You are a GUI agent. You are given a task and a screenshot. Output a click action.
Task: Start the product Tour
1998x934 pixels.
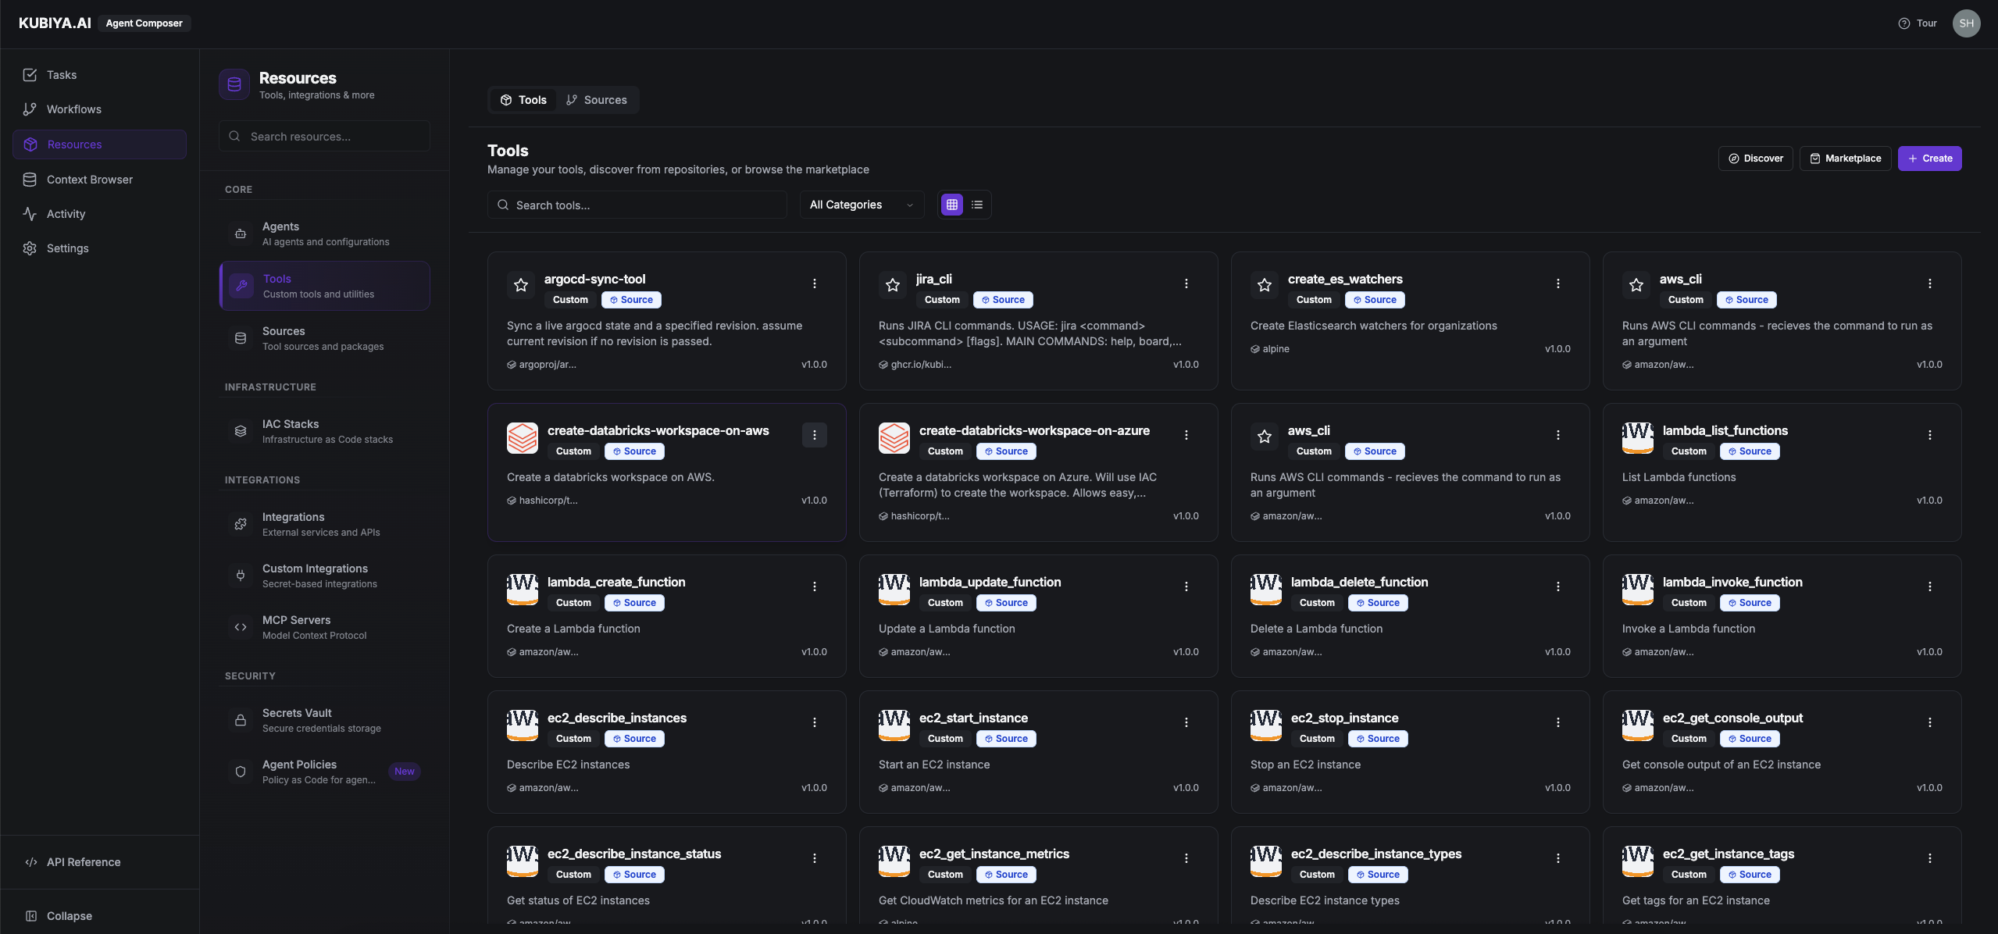pyautogui.click(x=1918, y=23)
